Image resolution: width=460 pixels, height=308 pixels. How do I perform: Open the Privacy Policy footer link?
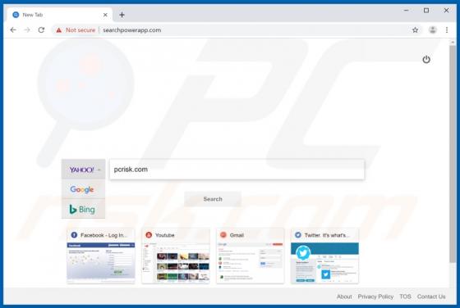[x=375, y=297]
